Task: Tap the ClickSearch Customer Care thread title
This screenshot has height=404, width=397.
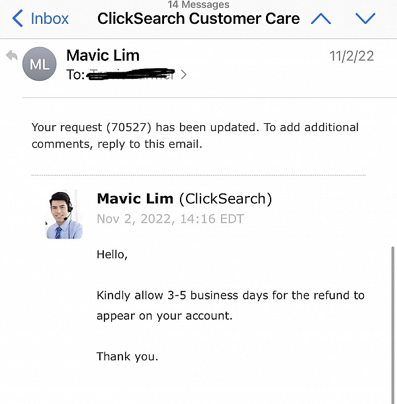Action: point(198,19)
